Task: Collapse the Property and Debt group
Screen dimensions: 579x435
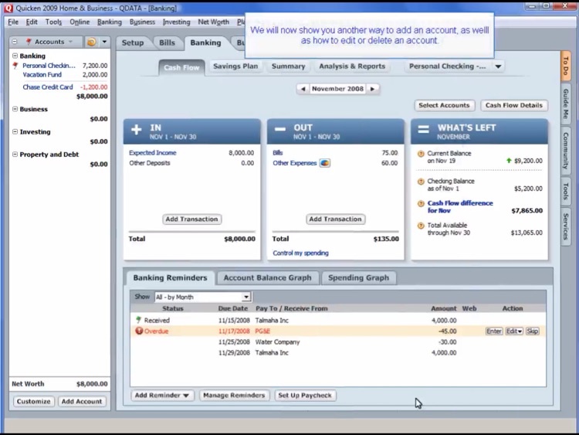Action: click(x=15, y=155)
